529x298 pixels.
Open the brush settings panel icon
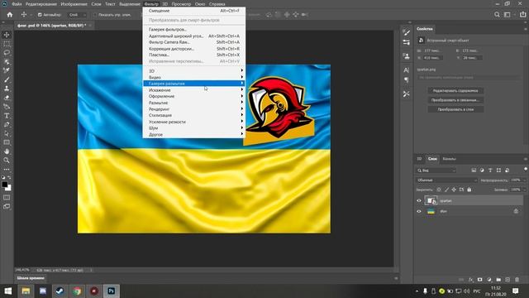point(406,32)
